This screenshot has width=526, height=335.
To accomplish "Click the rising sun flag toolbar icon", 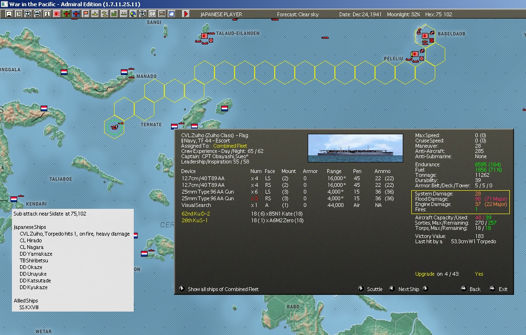I will point(57,14).
